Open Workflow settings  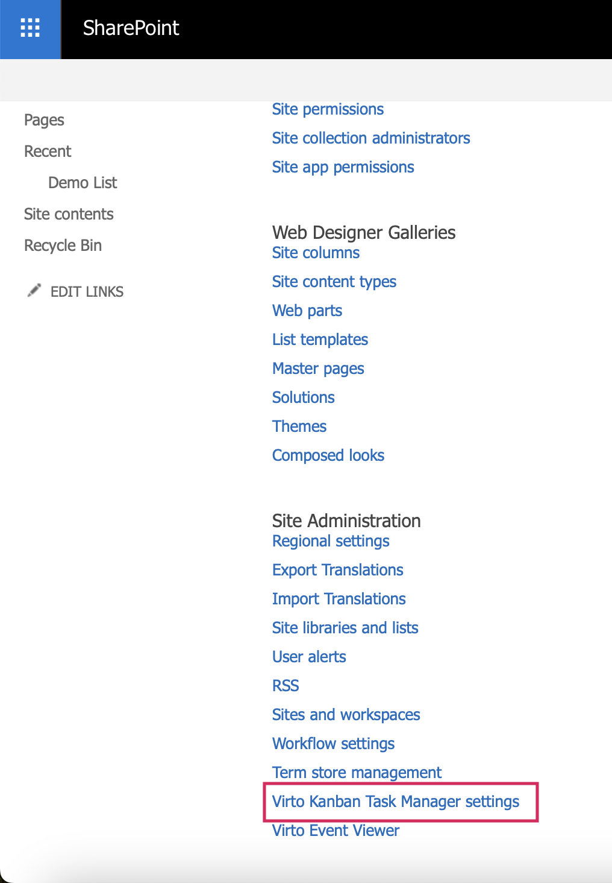(333, 744)
